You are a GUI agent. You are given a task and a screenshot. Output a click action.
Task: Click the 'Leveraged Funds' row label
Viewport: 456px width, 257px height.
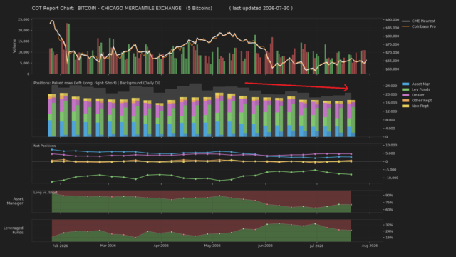(x=14, y=230)
